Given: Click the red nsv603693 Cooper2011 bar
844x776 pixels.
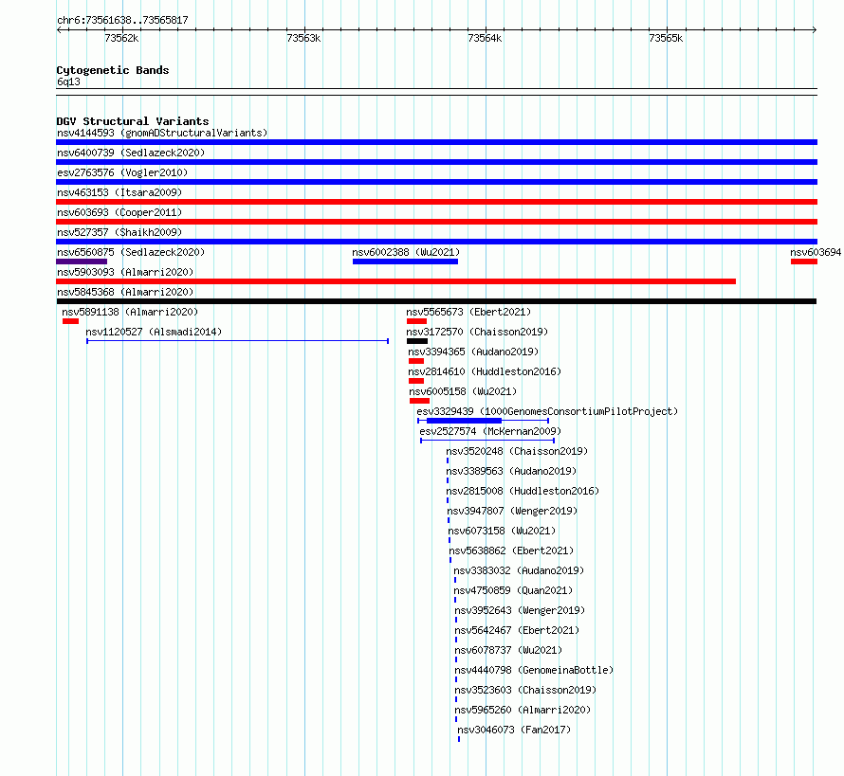Looking at the screenshot, I should pyautogui.click(x=436, y=222).
